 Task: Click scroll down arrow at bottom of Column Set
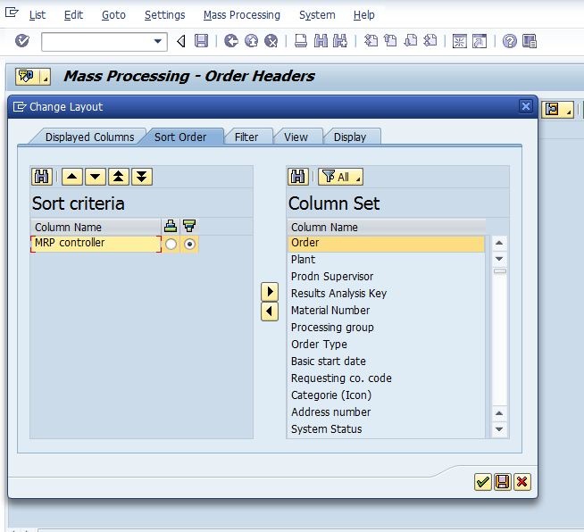(499, 429)
